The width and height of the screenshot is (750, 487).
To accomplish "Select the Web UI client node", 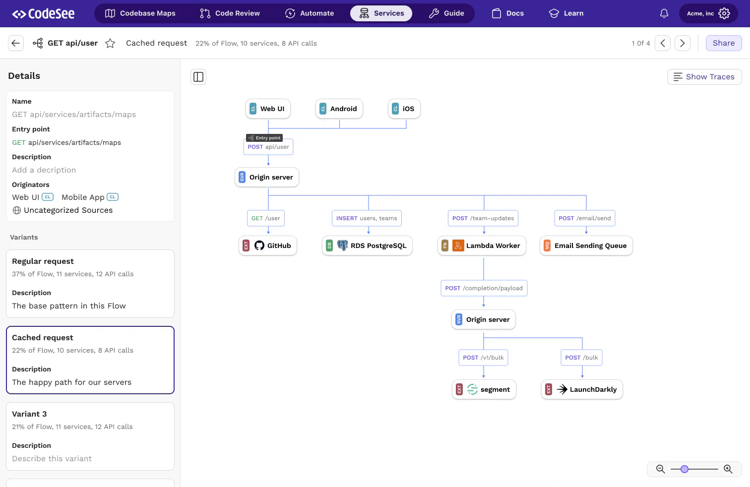I will [x=268, y=109].
